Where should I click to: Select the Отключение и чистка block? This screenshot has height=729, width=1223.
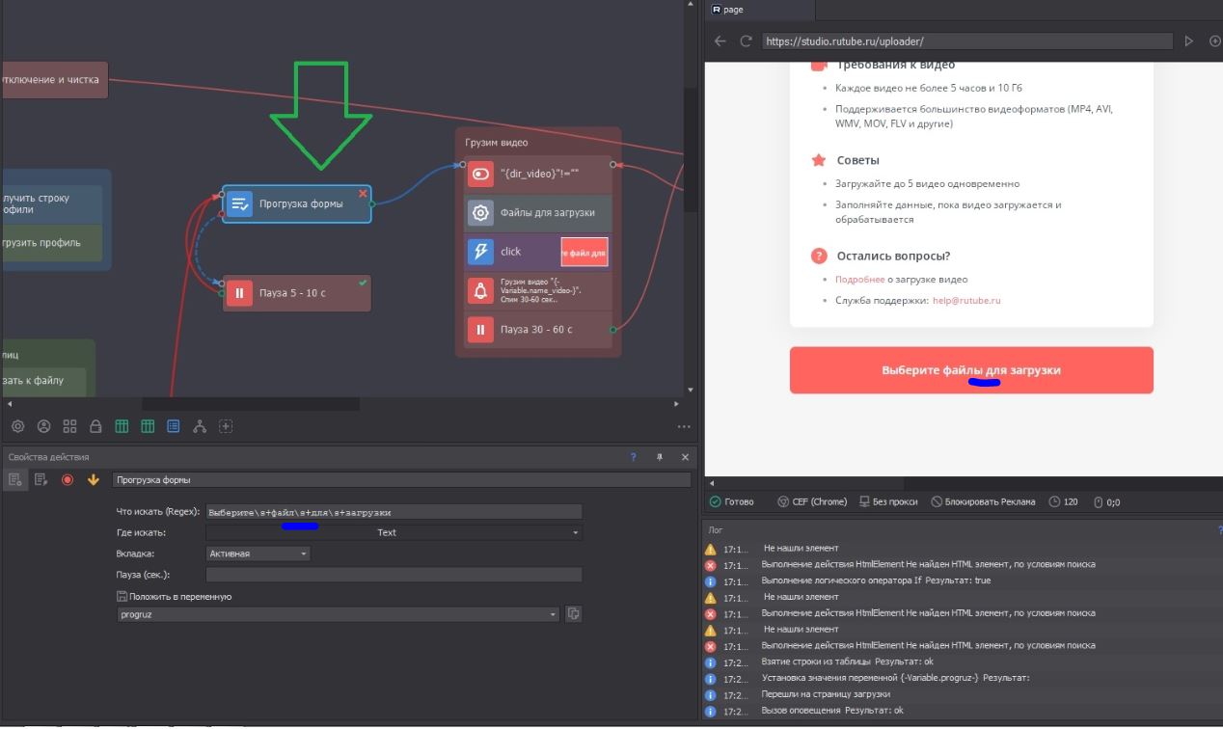click(x=54, y=80)
